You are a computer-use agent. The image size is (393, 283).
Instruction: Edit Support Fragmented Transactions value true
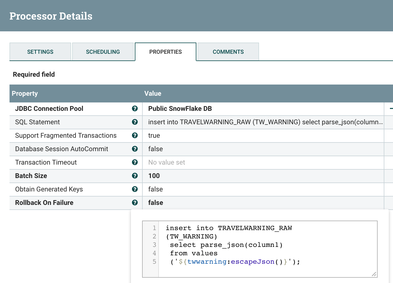263,135
